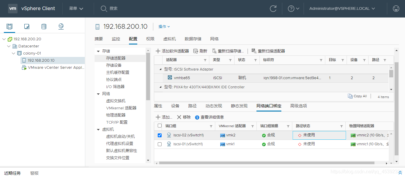Screen dimensions: 405x177
Task: Collapse the 192.168.200.20 tree node
Action: tap(4, 39)
